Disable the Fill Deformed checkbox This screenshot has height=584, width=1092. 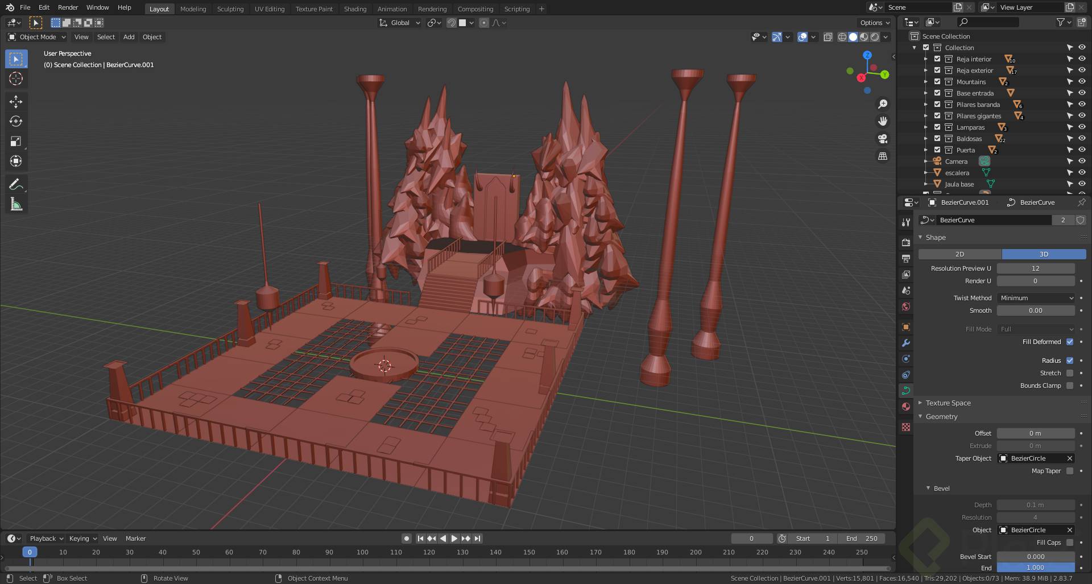coord(1070,342)
